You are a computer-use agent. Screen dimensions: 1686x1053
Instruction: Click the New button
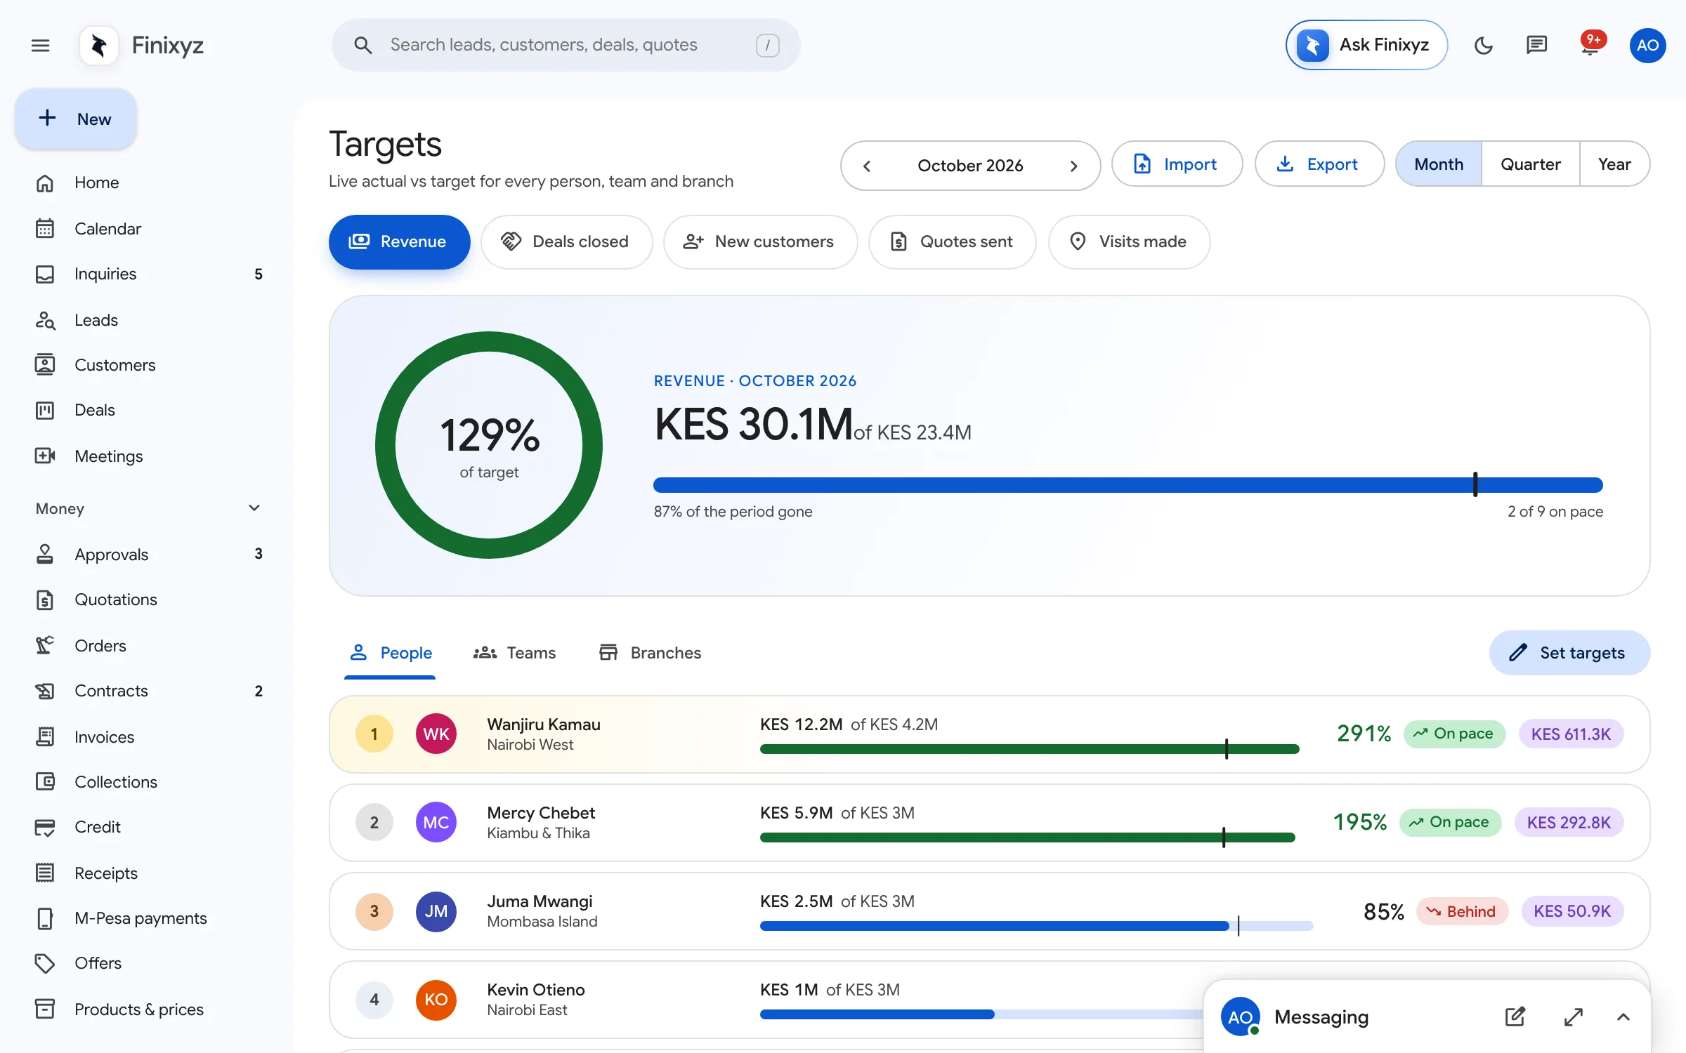click(76, 119)
